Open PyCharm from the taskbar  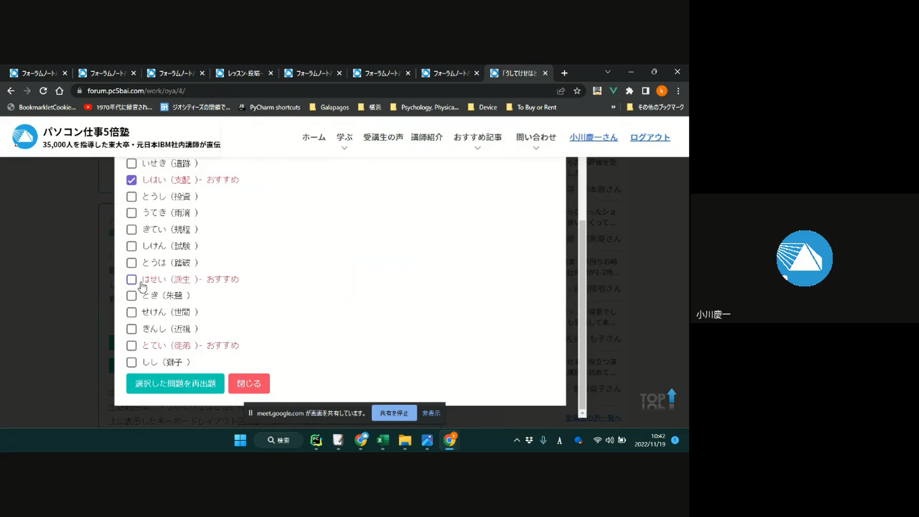tap(316, 440)
